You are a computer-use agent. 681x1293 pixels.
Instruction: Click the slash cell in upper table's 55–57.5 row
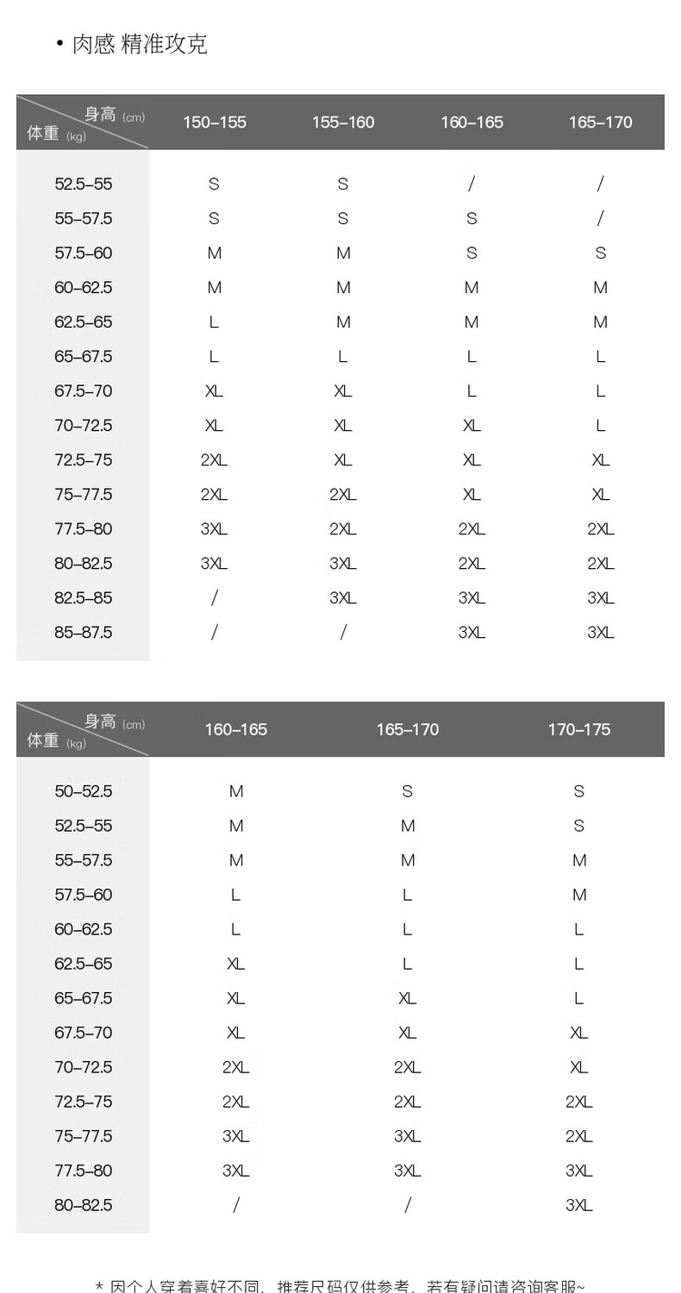[600, 219]
